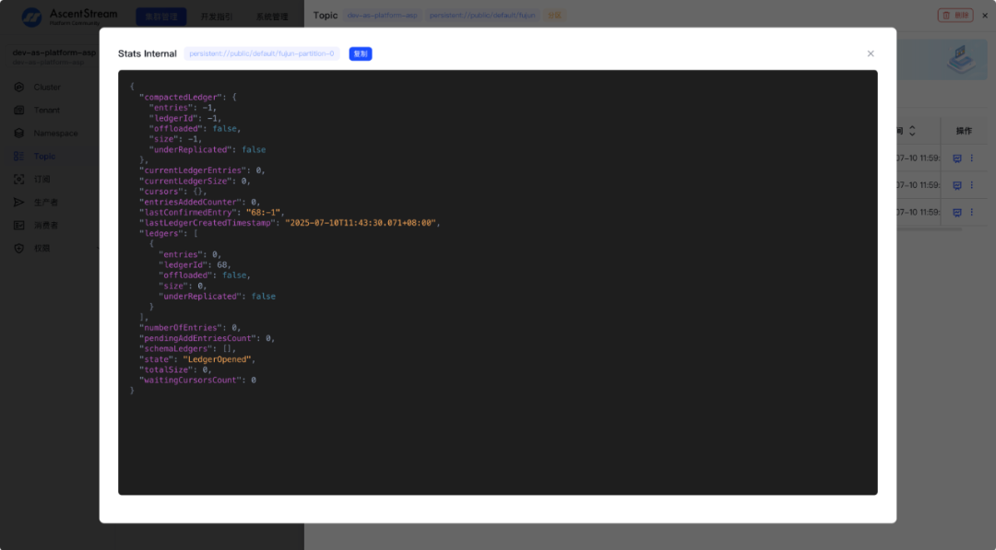This screenshot has height=550, width=996.
Task: Toggle sort on the time column
Action: tap(912, 131)
